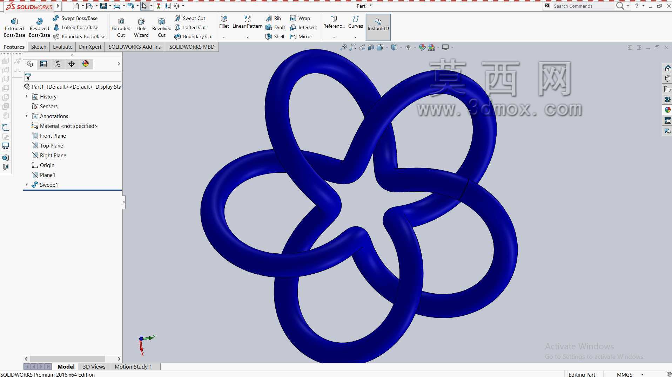Screen dimensions: 672x377
Task: Toggle the Rebuild traffic light icon
Action: tap(159, 6)
